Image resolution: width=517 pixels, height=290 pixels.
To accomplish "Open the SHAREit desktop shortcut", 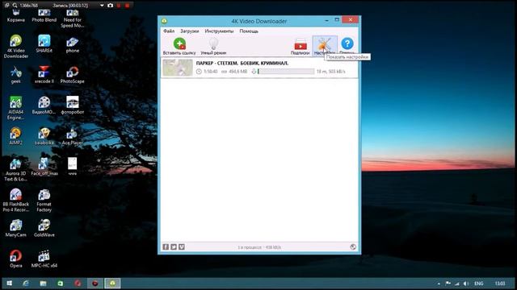I will click(44, 43).
